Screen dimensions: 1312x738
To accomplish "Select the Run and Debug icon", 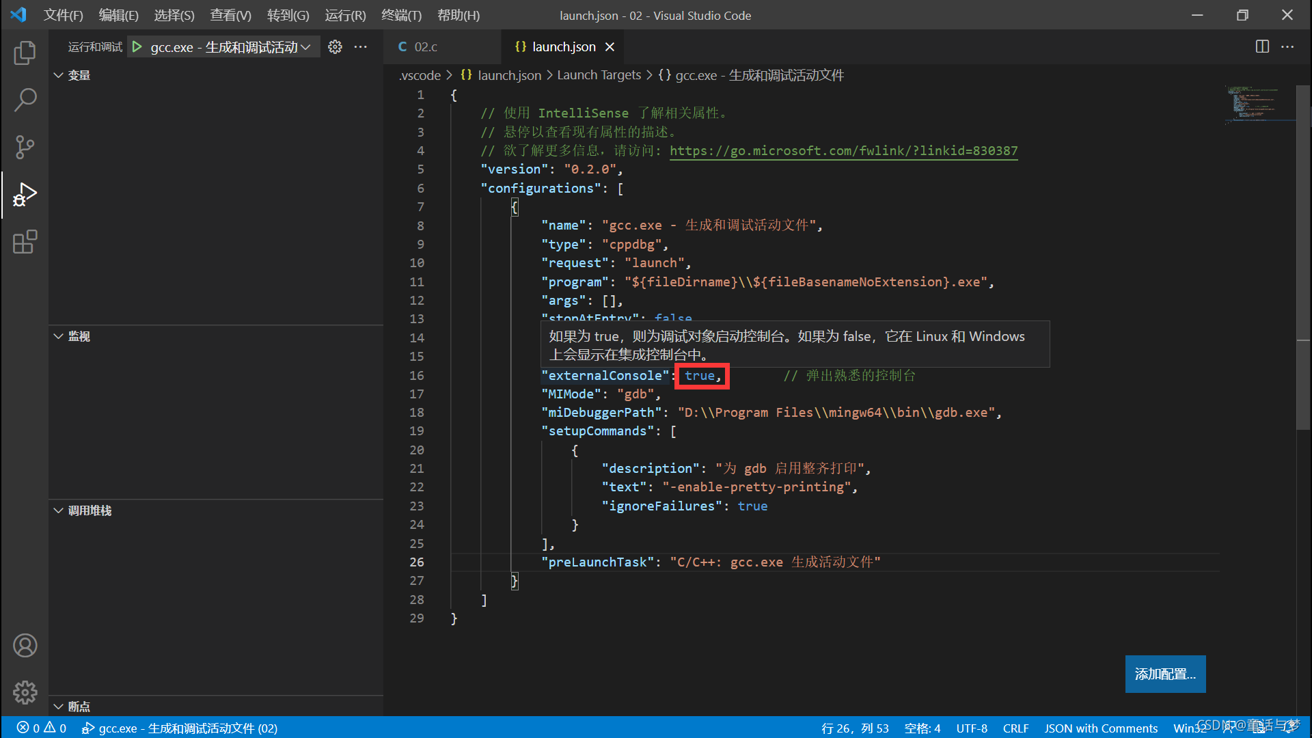I will point(25,195).
